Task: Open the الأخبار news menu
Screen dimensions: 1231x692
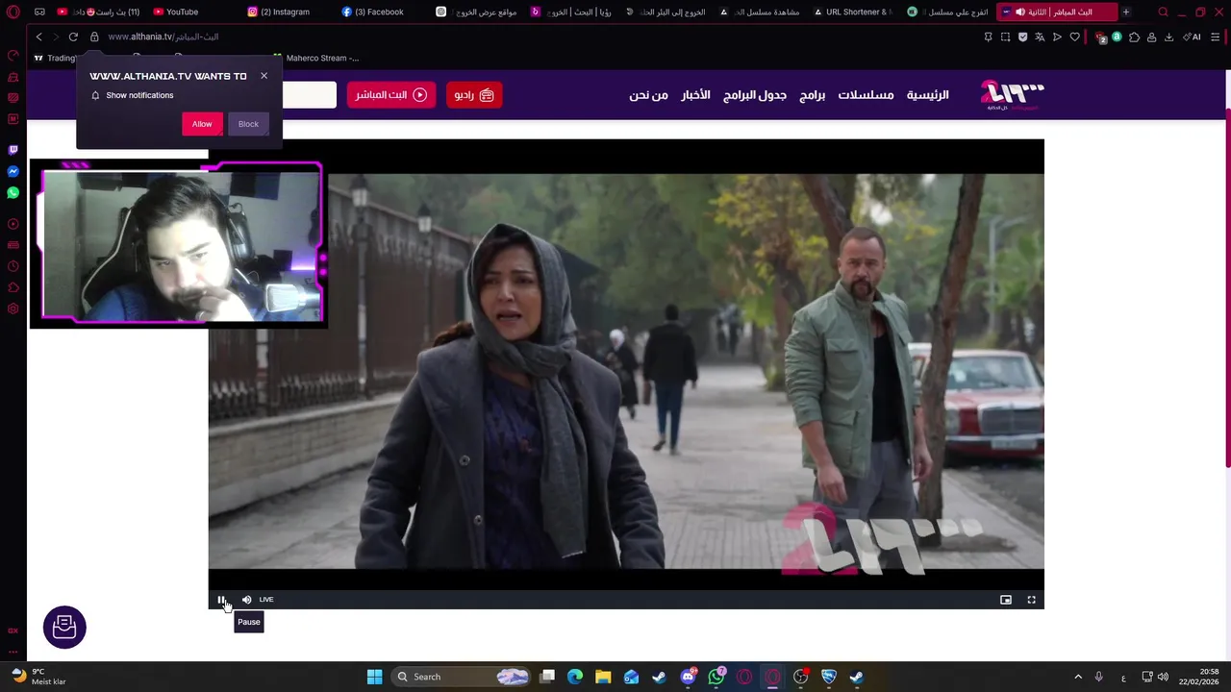Action: coord(695,95)
